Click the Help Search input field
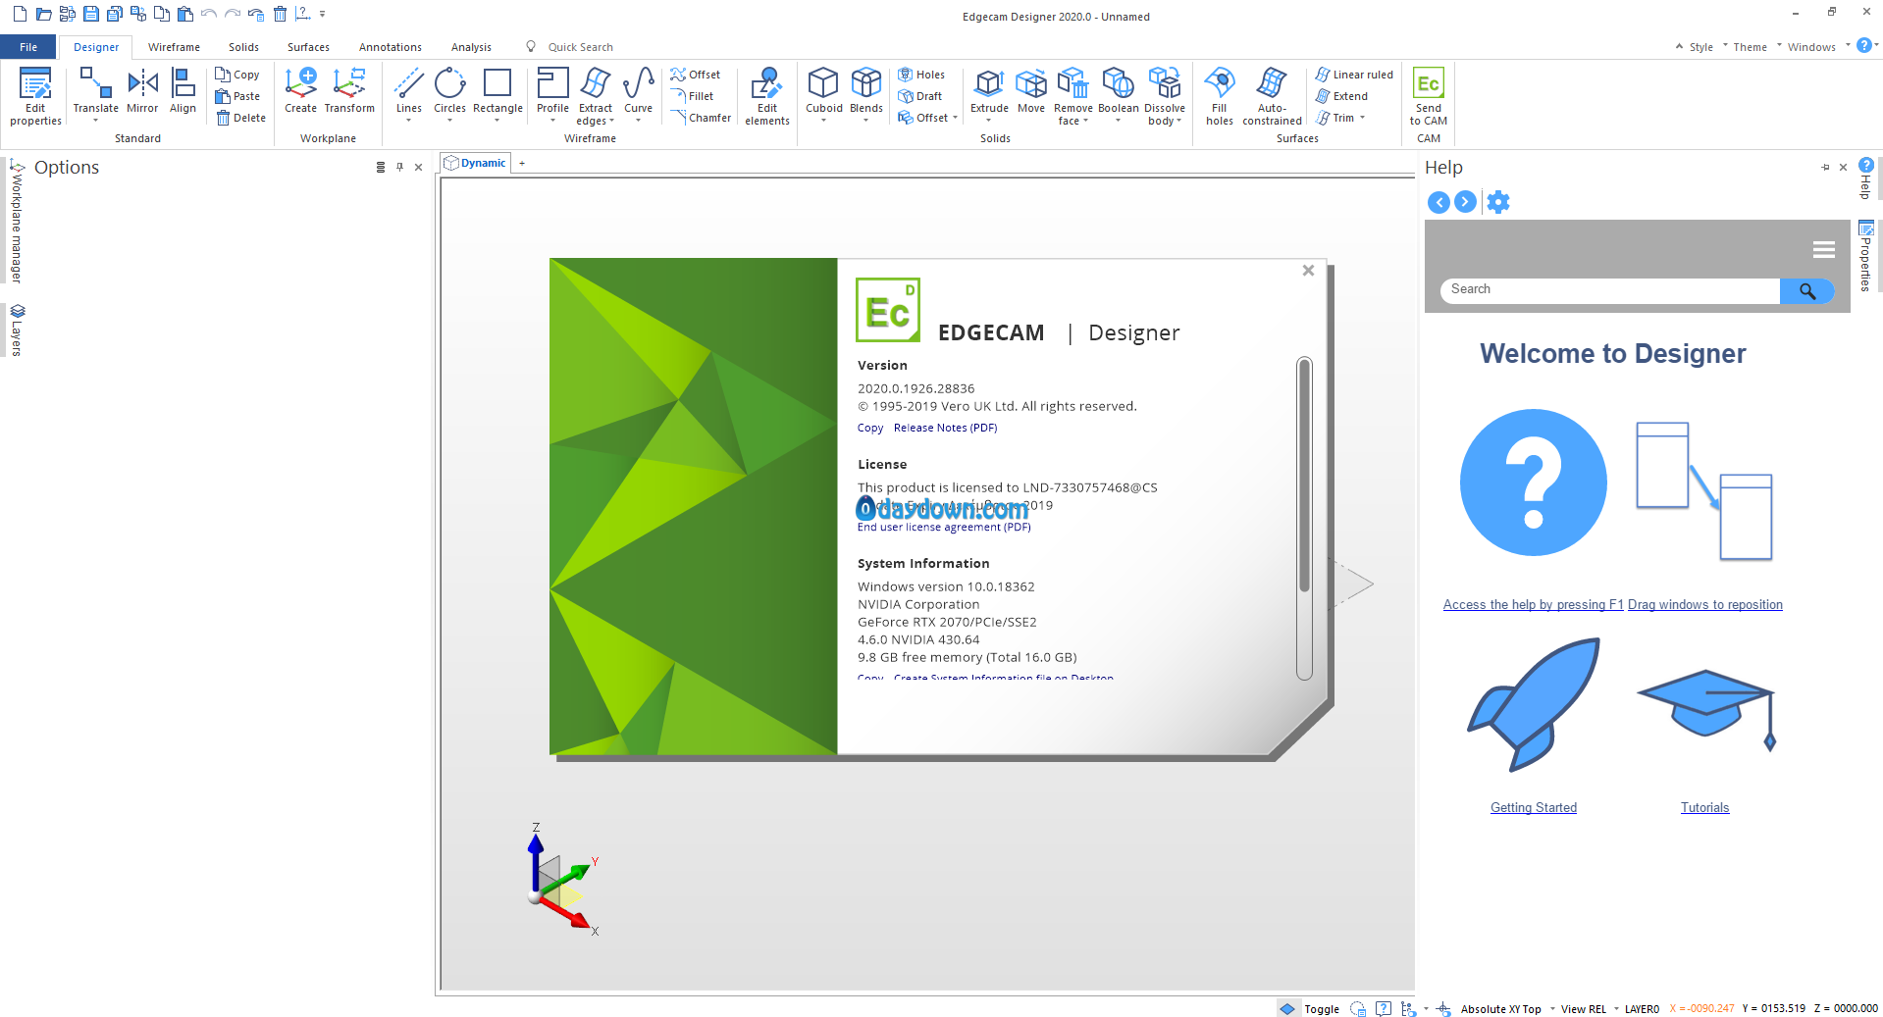Viewport: 1883px width, 1017px height. tap(1609, 289)
